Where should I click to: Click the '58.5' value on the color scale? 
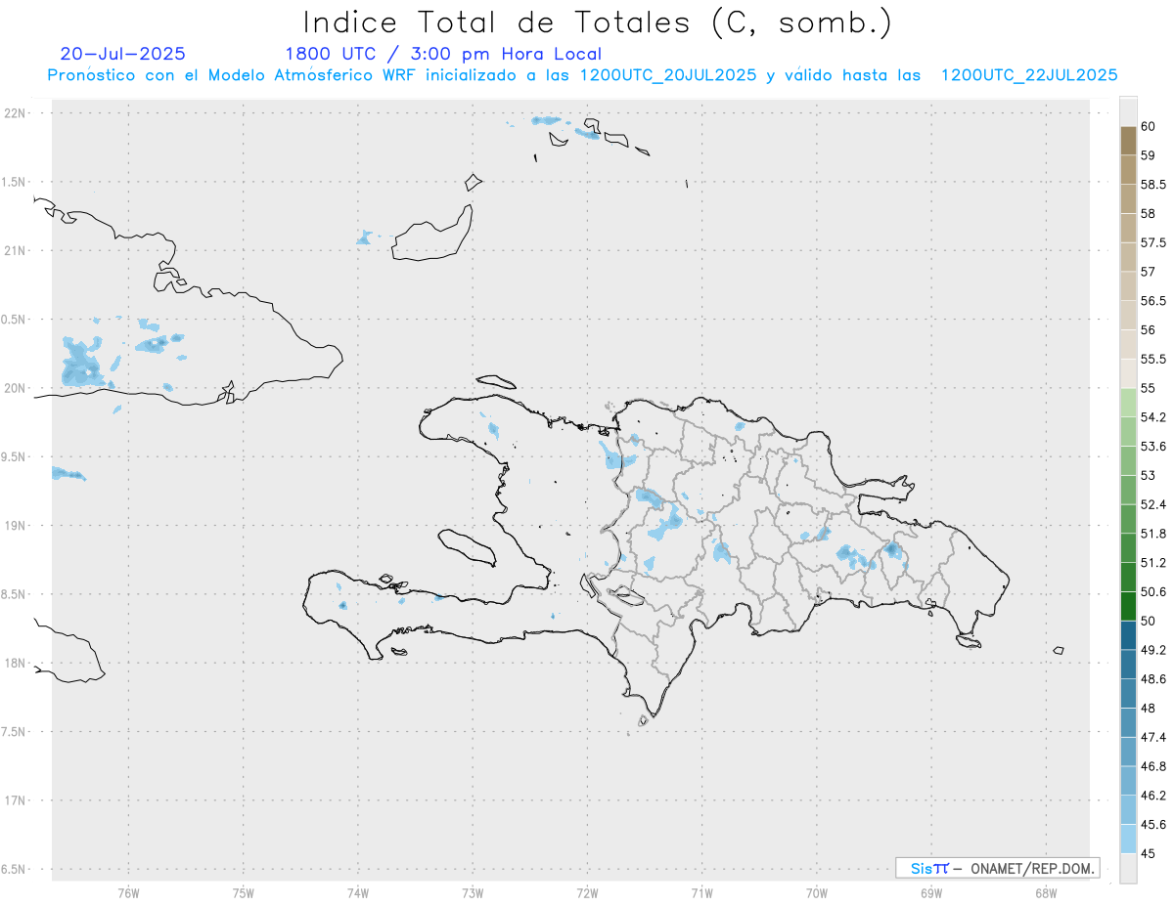click(1153, 184)
